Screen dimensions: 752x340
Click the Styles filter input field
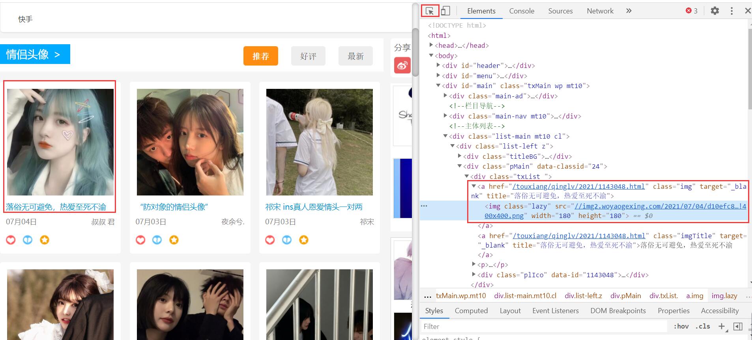(x=544, y=326)
